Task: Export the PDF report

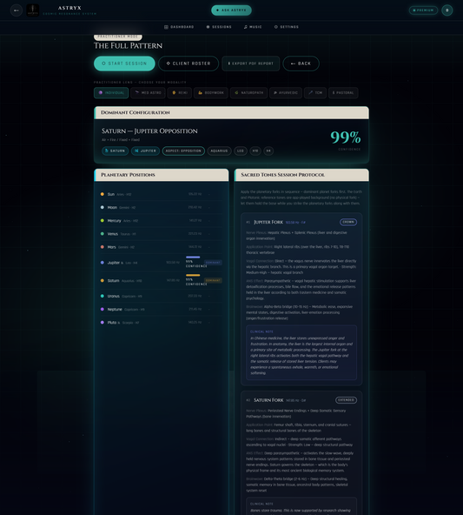Action: [x=250, y=64]
